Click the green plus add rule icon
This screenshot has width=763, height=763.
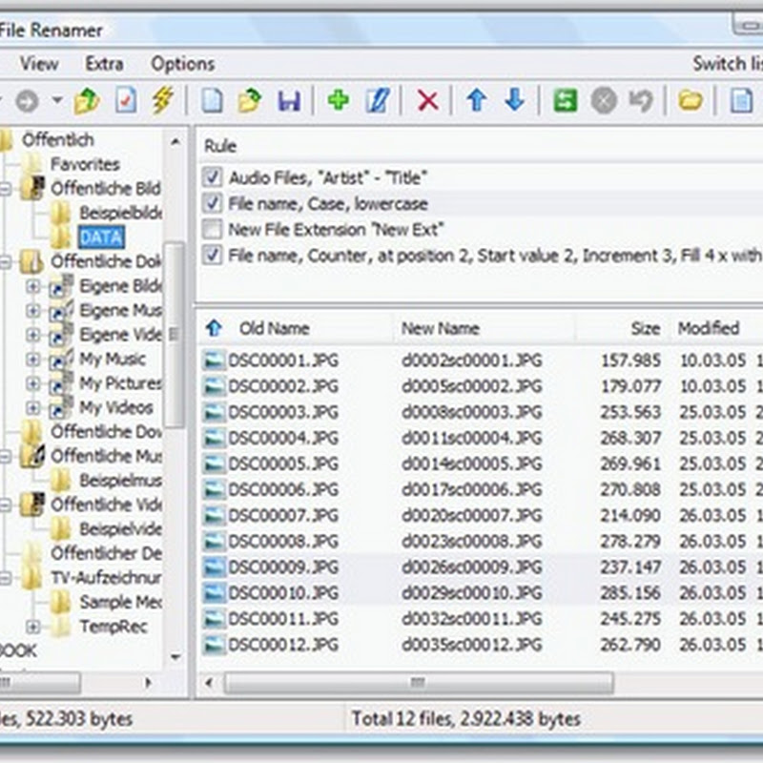338,100
